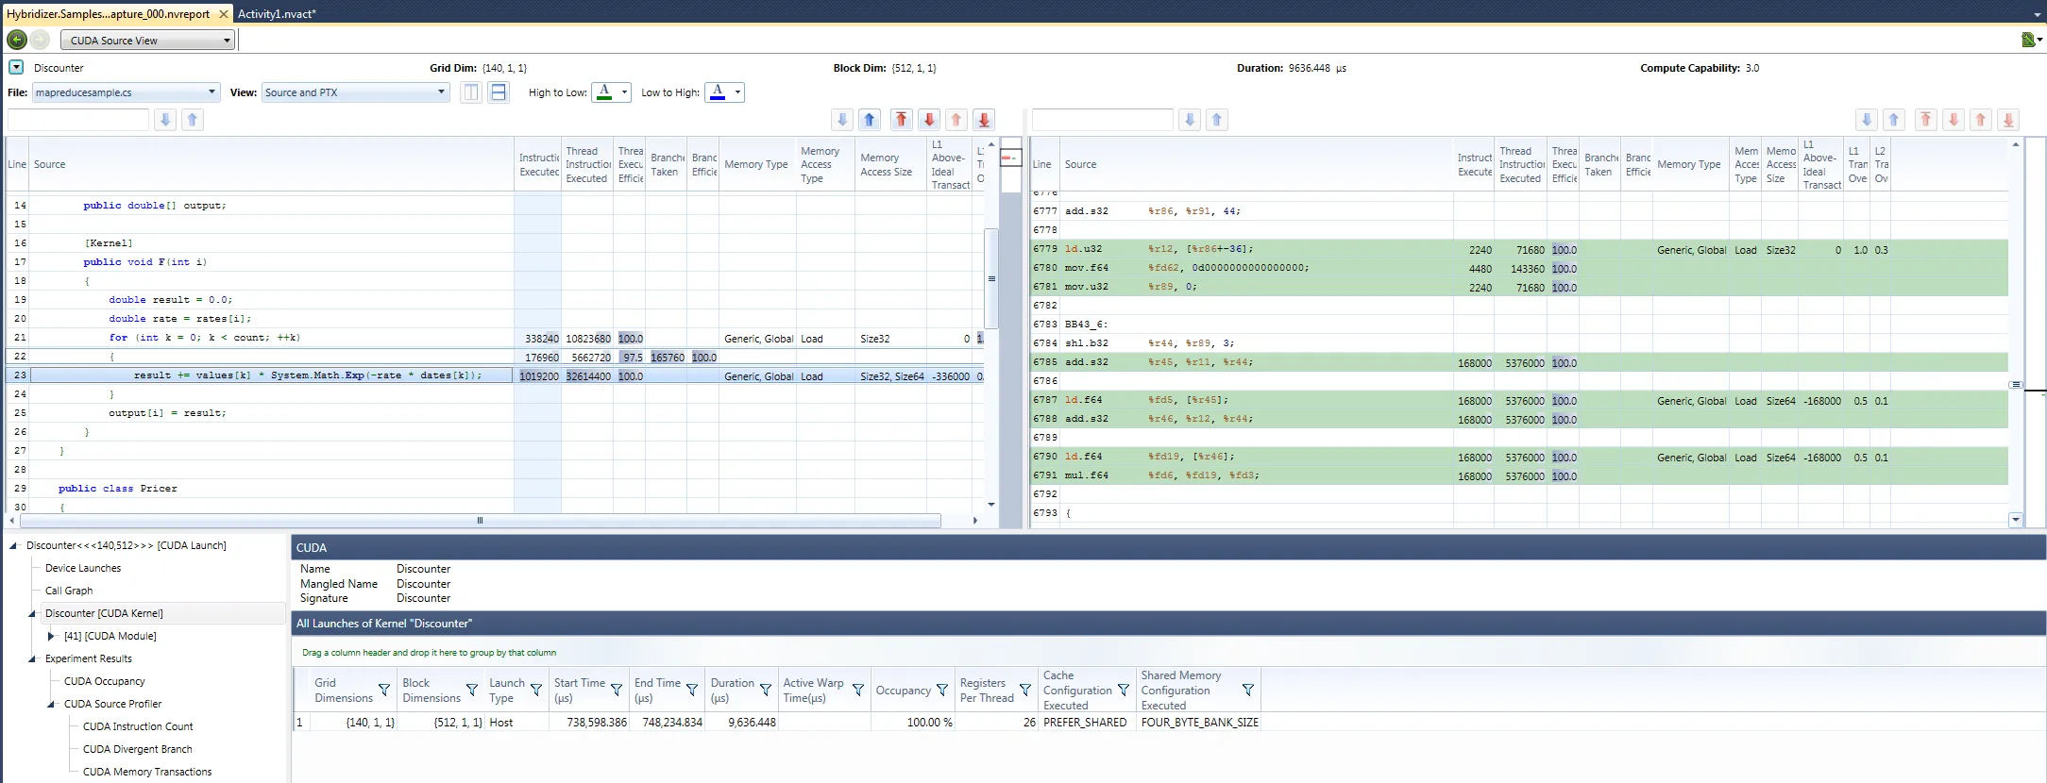Expand the [41] [CUDA Module] tree node
Viewport: 2047px width, 783px height.
pyautogui.click(x=51, y=636)
